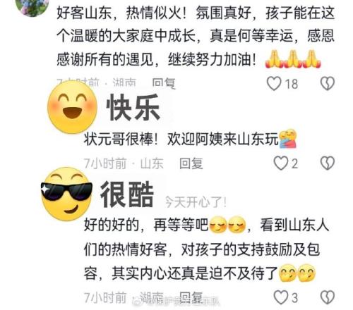Image resolution: width=353 pixels, height=310 pixels.
Task: Tap broken-heart icon beside 3 likes
Action: coord(328,297)
